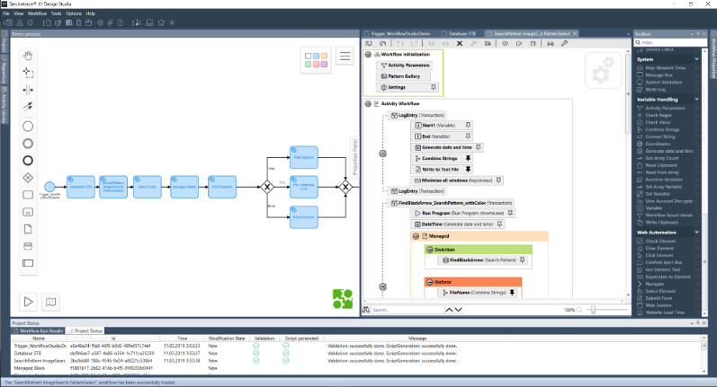The width and height of the screenshot is (717, 387).
Task: Toggle the minimap button beside play
Action: pos(51,301)
